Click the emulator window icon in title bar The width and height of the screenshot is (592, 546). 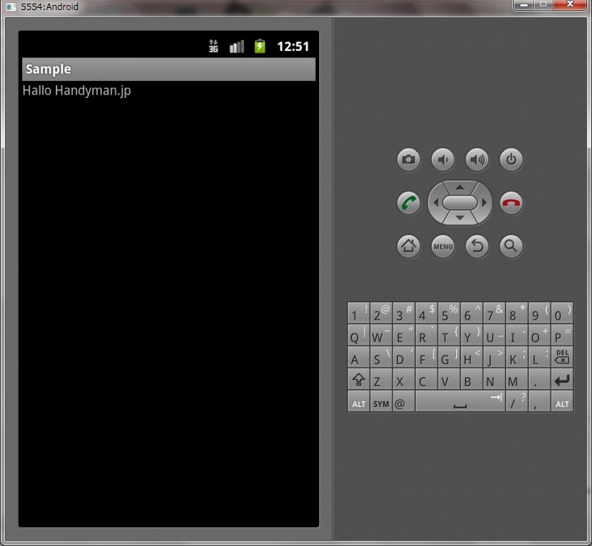click(x=11, y=6)
